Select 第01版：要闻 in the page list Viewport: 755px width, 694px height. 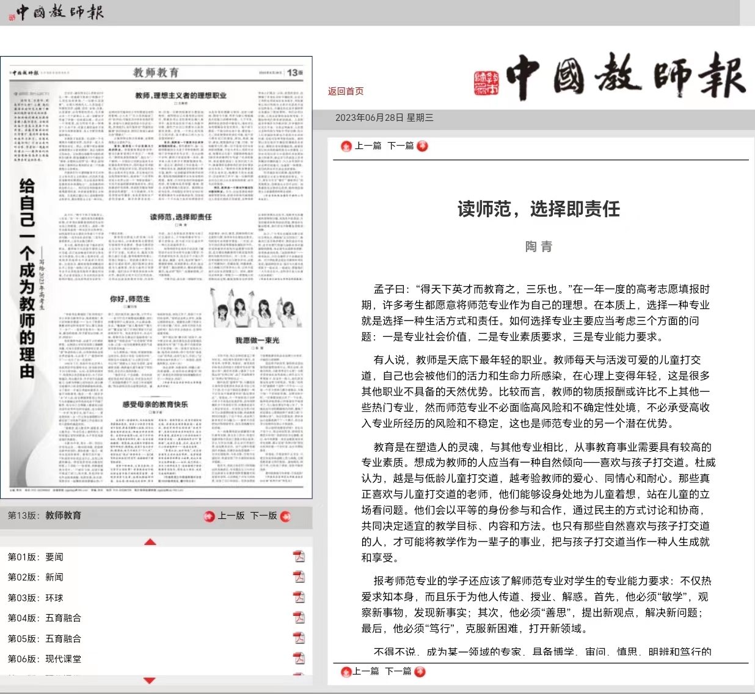click(35, 557)
